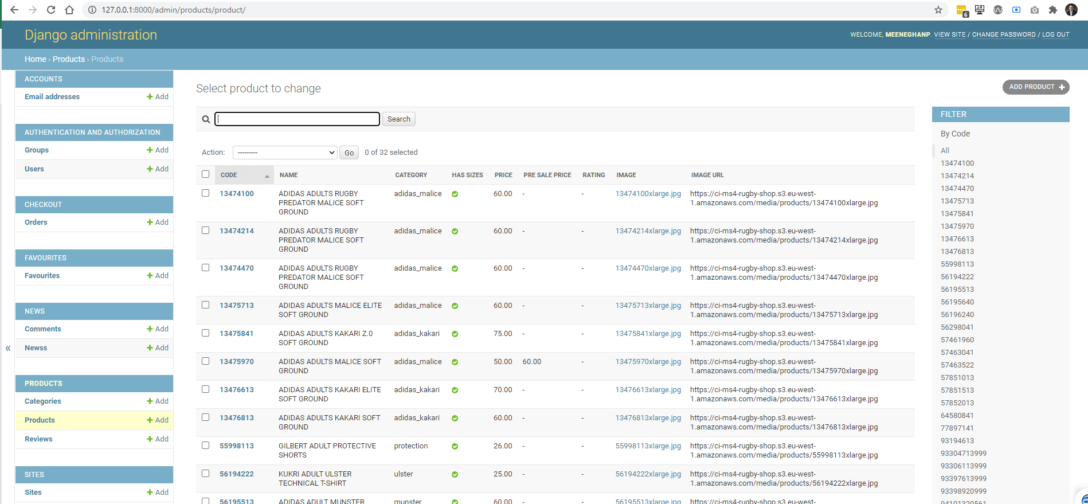Click the plus icon for Sites

tap(150, 493)
